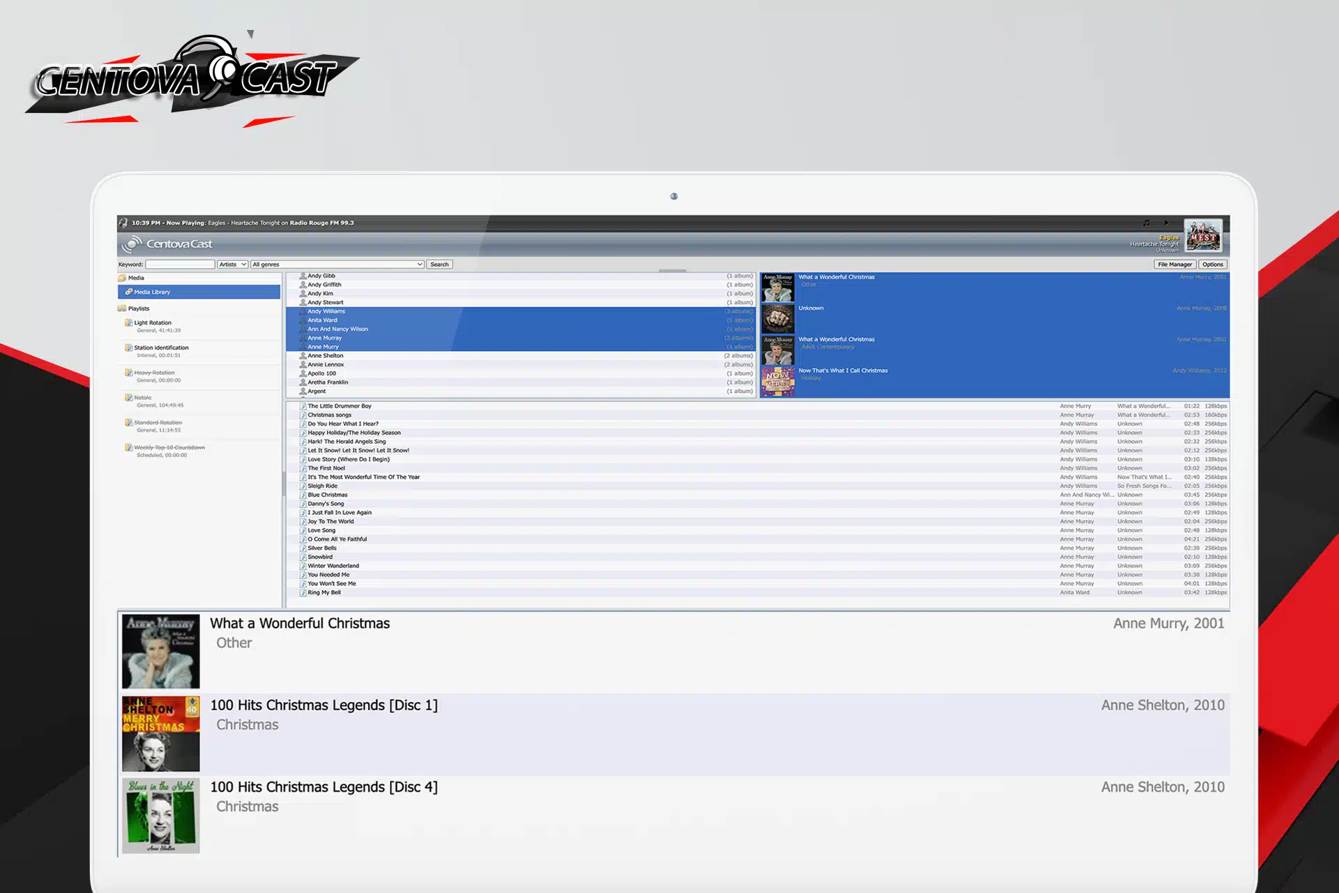Click the artist icon beside Aretha Franklin
This screenshot has height=893, width=1339.
(303, 382)
